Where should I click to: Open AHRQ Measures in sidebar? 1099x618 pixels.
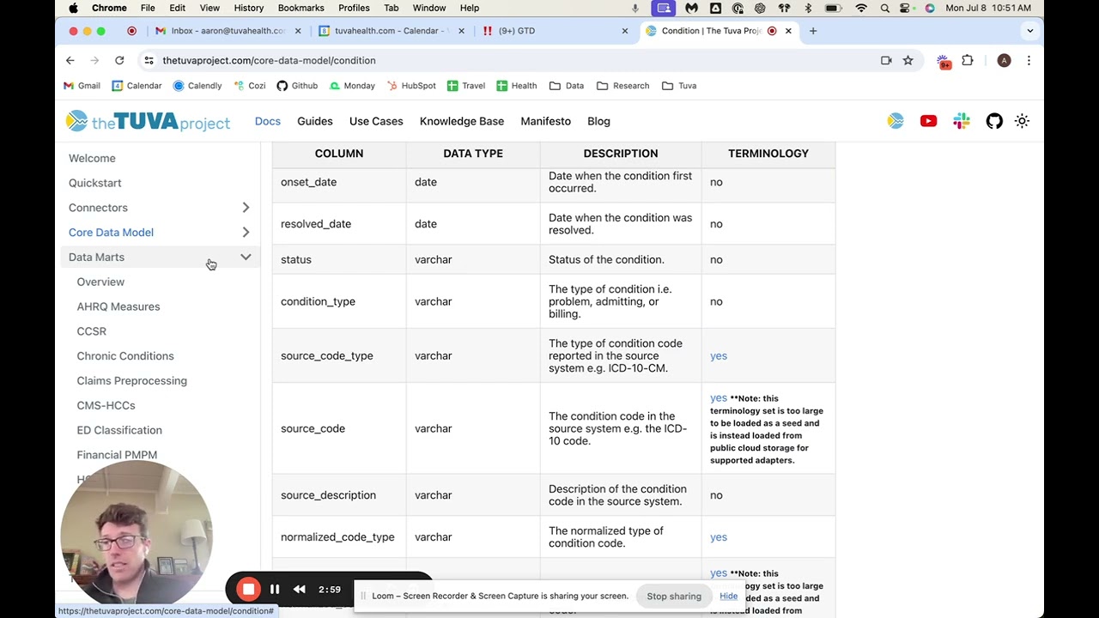pos(118,306)
